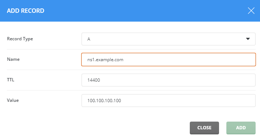This screenshot has height=137, width=260.
Task: Click empty end of the Value field
Action: (x=187, y=101)
